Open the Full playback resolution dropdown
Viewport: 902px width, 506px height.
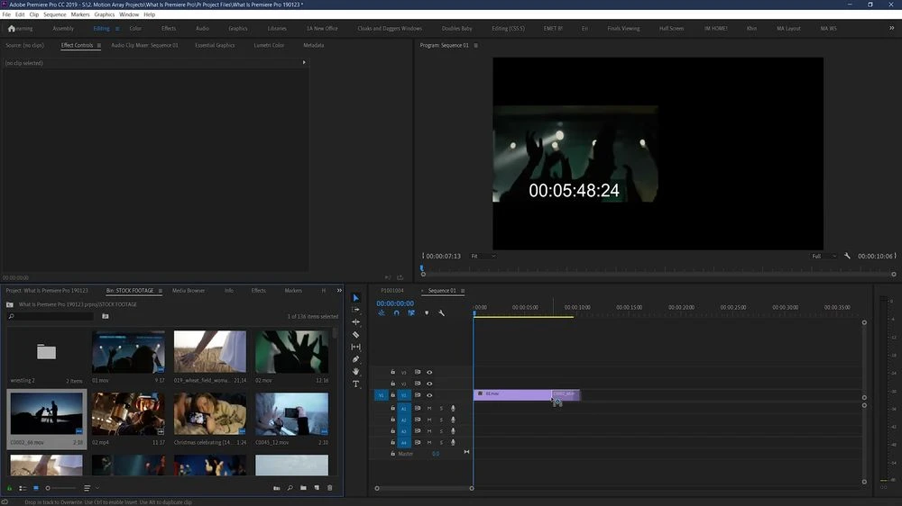(823, 257)
